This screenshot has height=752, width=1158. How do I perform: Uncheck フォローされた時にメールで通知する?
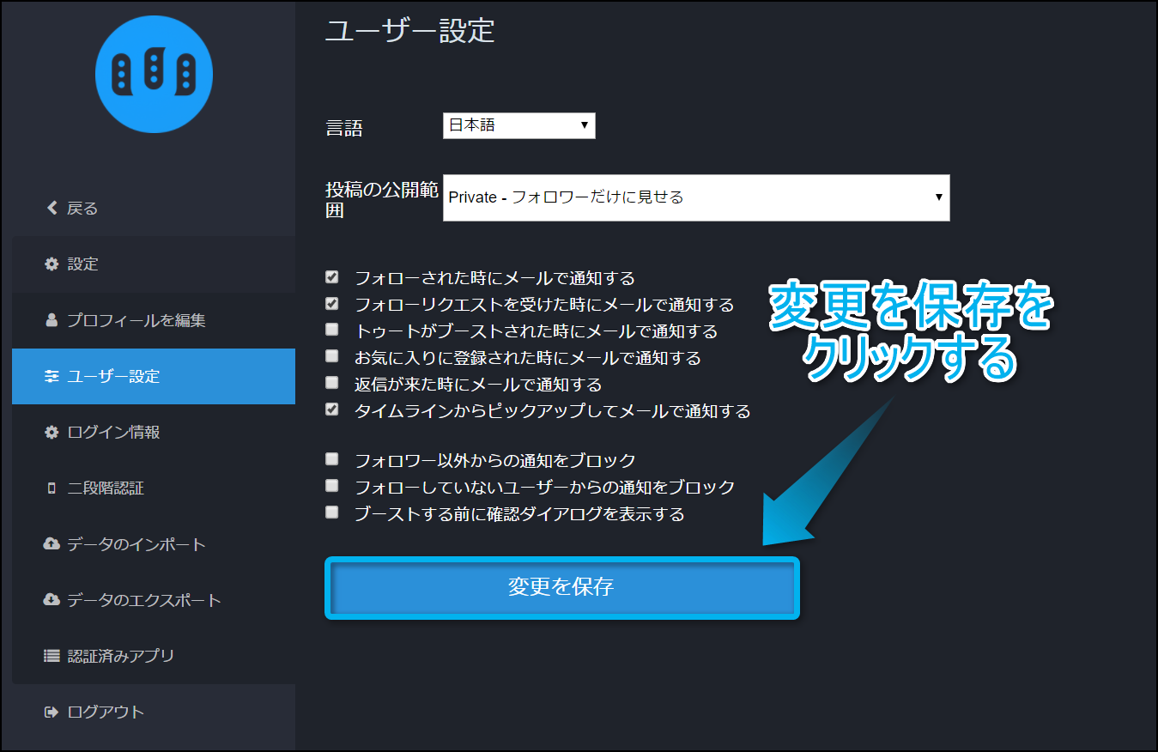(332, 277)
